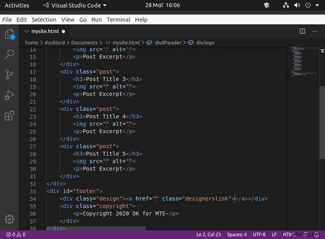Open the Help menu
The width and height of the screenshot is (325, 239).
tap(141, 20)
